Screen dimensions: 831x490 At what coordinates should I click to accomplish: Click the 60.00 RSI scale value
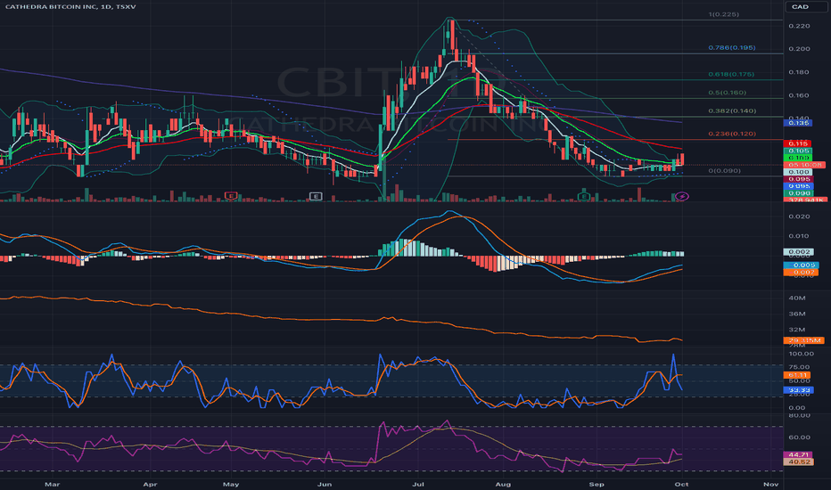click(799, 437)
